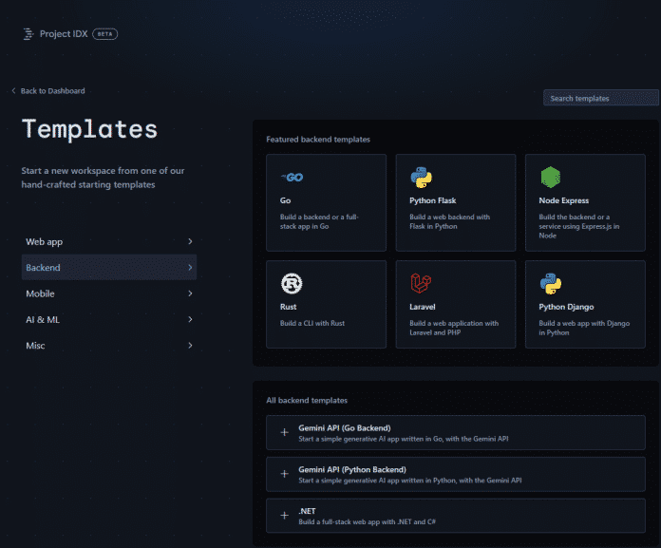The image size is (661, 548).
Task: Open the Rust template title
Action: pyautogui.click(x=289, y=307)
